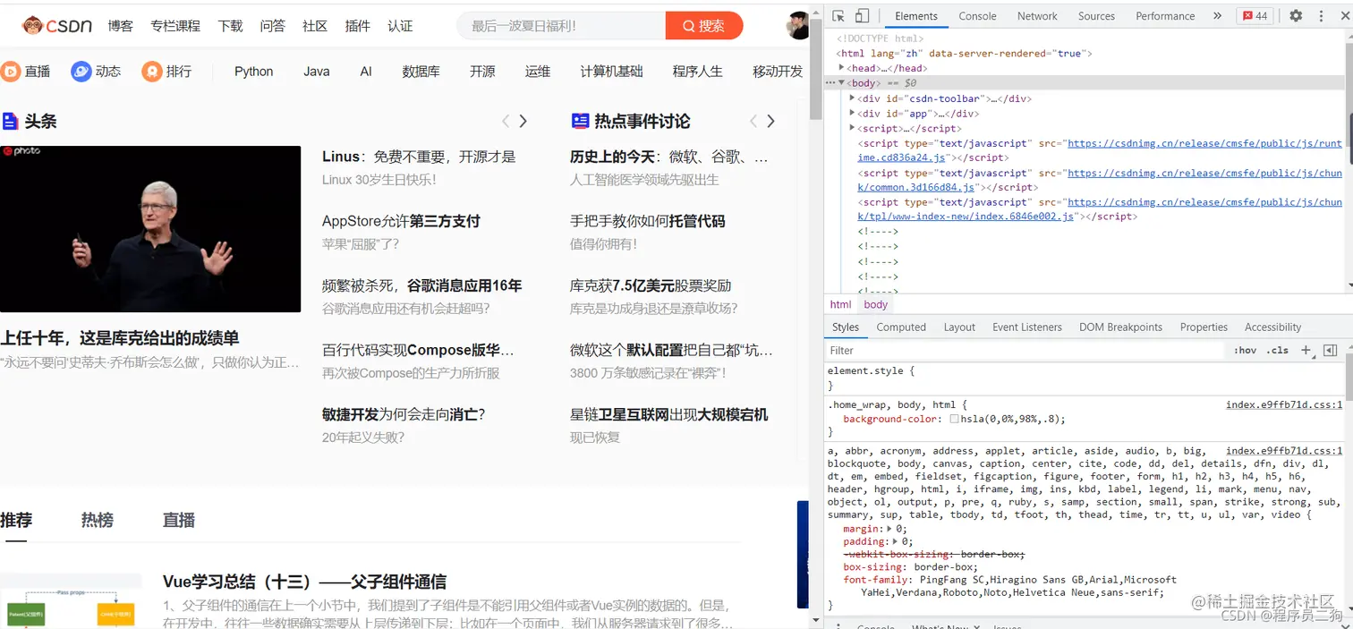Open the Accessibility tab
This screenshot has height=629, width=1353.
coord(1272,327)
